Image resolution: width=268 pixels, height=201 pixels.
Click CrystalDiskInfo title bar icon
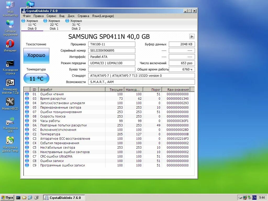[24, 11]
